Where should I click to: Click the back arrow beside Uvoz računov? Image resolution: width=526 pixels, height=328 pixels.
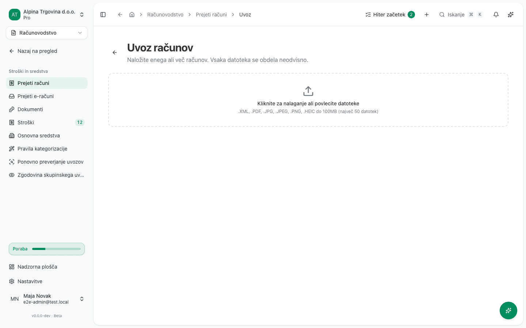coord(115,52)
